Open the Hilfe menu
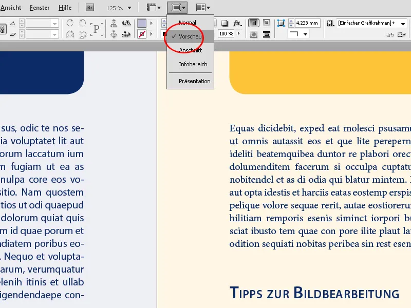Screen dimensions: 411x308 (x=65, y=8)
